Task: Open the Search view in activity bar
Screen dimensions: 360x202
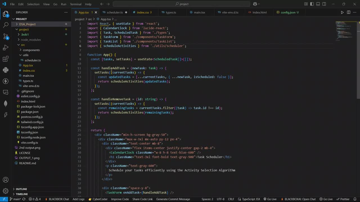Action: [x=6, y=25]
